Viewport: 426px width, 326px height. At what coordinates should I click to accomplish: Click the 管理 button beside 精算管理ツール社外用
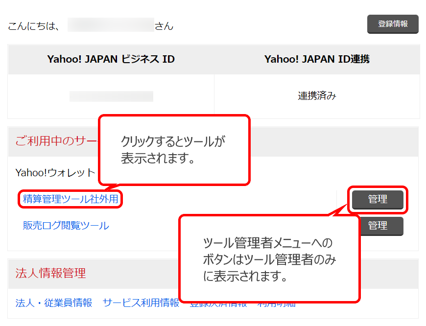click(378, 199)
